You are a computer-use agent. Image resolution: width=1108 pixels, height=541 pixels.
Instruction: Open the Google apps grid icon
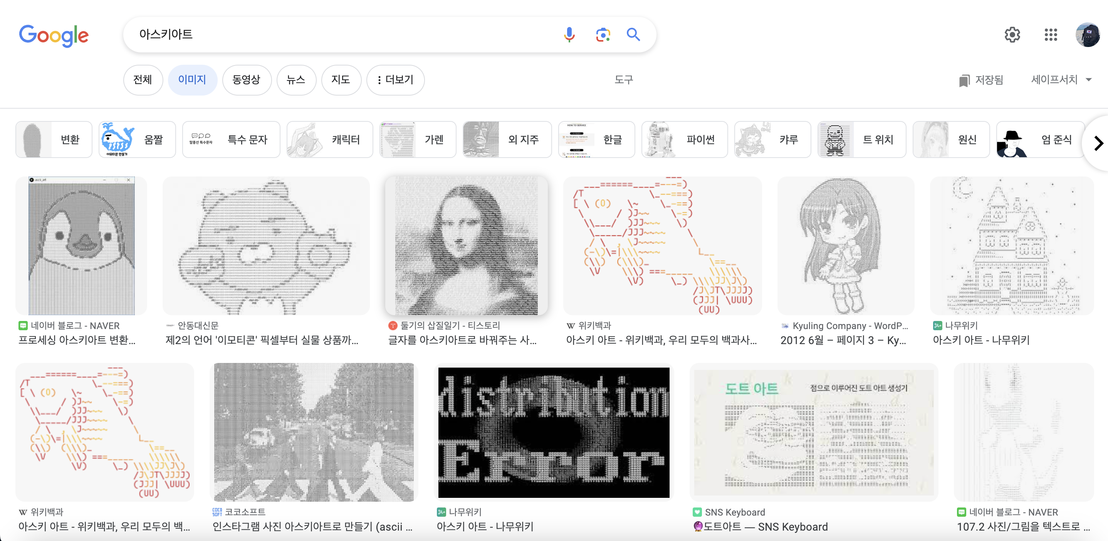pos(1050,34)
